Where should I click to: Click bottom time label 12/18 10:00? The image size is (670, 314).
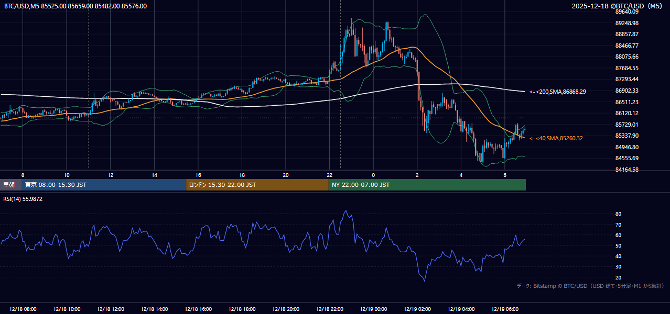tap(67, 309)
